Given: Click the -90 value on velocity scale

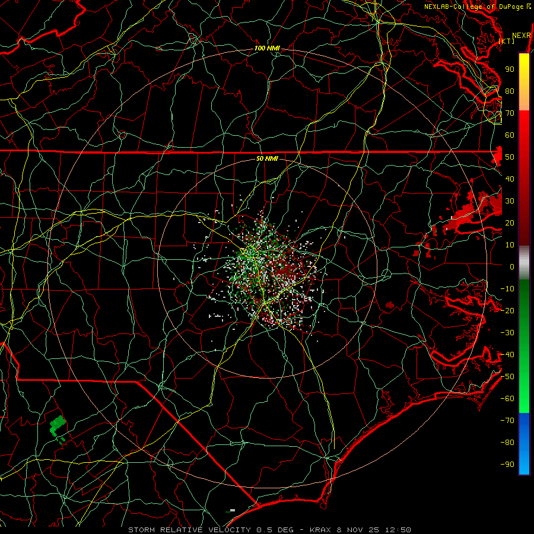Looking at the screenshot, I should point(507,465).
